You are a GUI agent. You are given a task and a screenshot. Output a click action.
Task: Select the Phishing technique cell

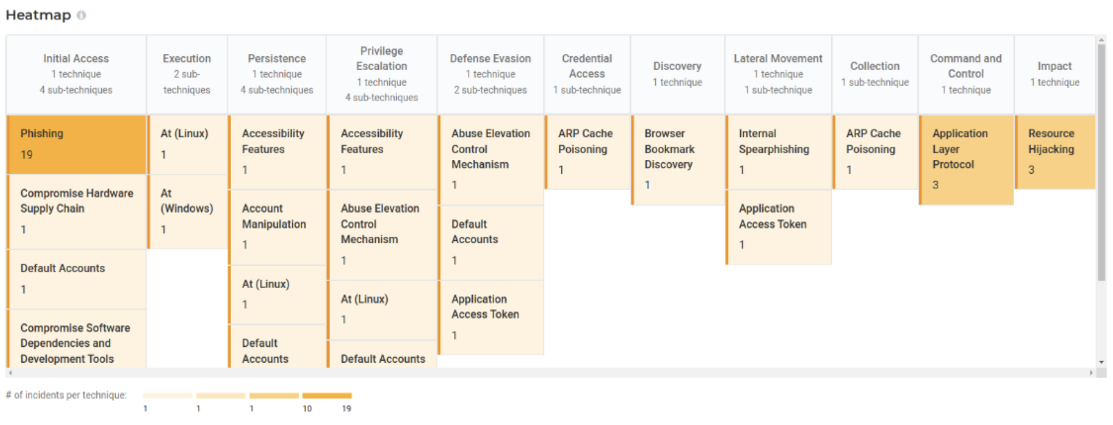[x=76, y=144]
